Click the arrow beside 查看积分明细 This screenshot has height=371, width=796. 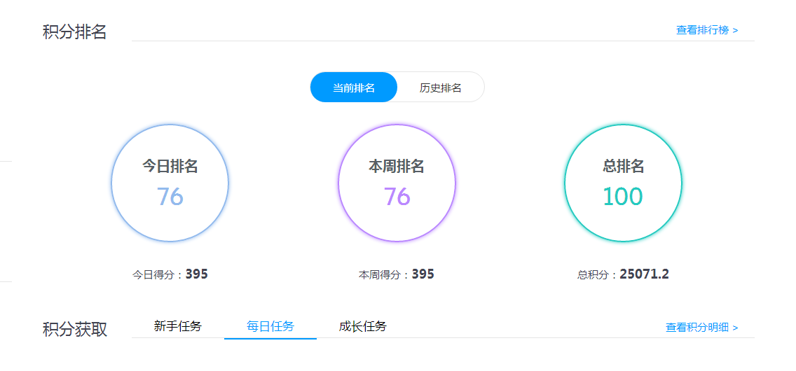tap(735, 328)
